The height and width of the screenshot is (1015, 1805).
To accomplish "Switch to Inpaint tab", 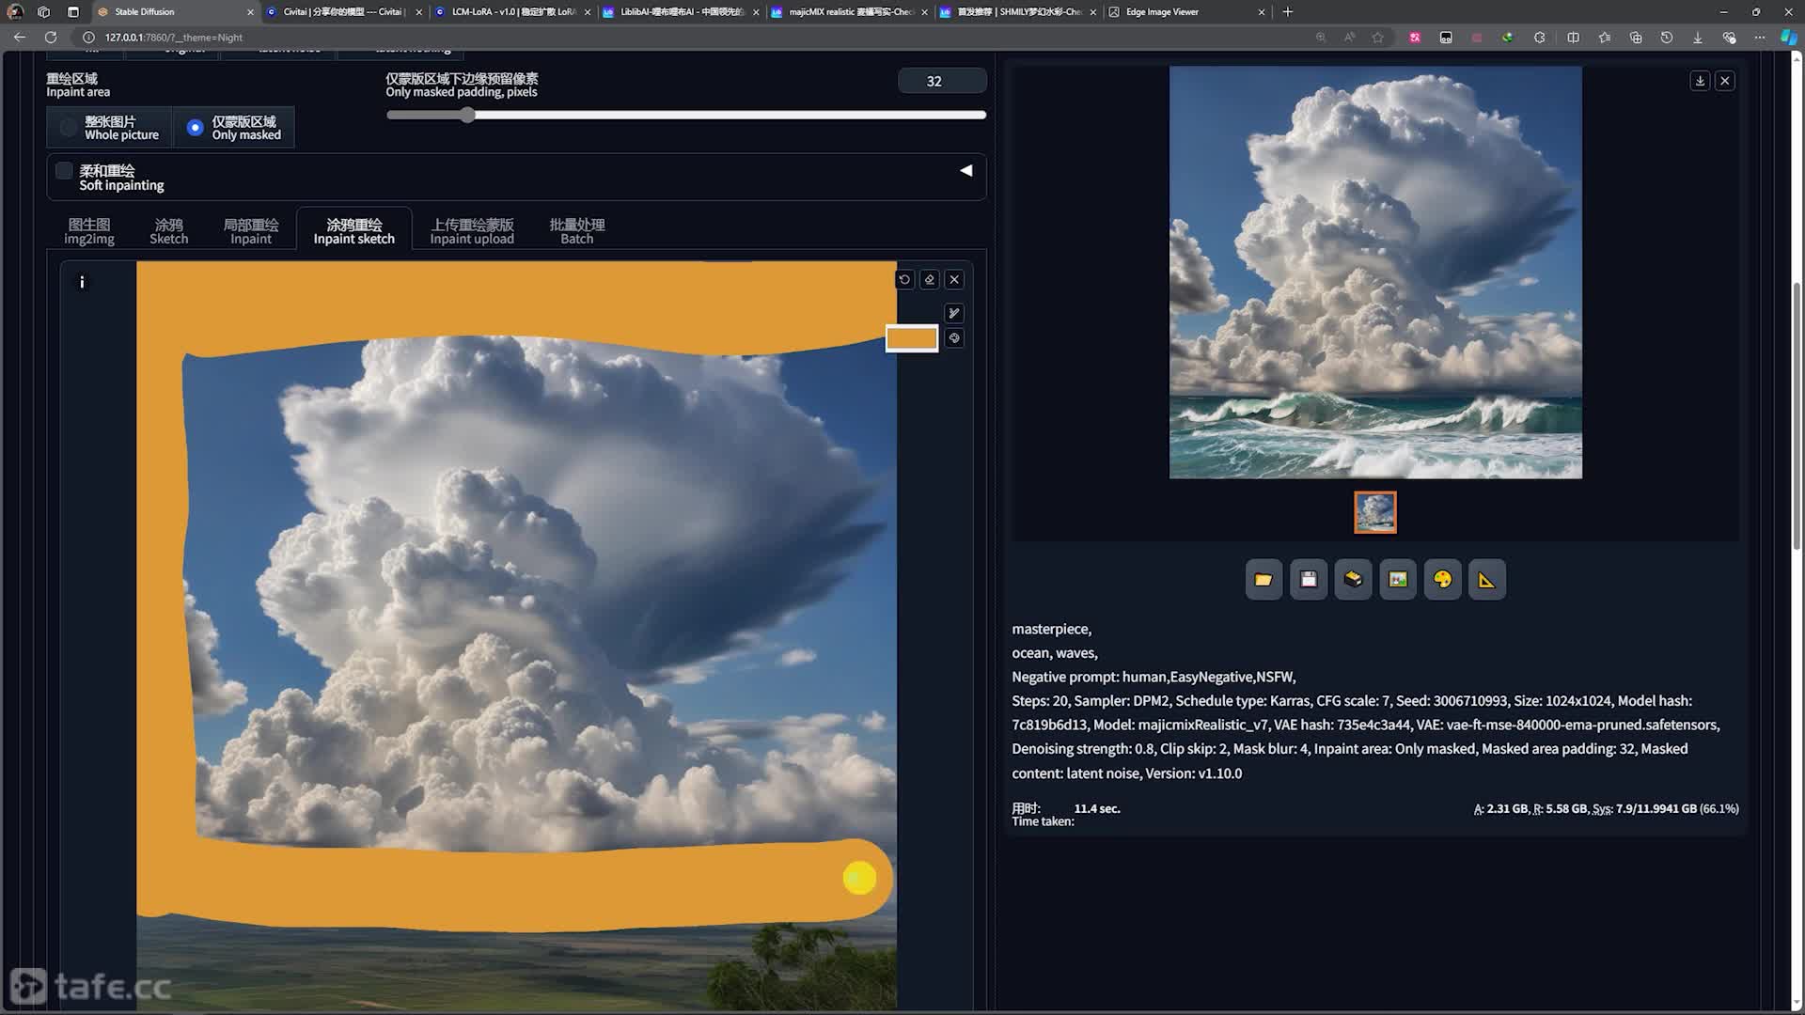I will pos(251,231).
